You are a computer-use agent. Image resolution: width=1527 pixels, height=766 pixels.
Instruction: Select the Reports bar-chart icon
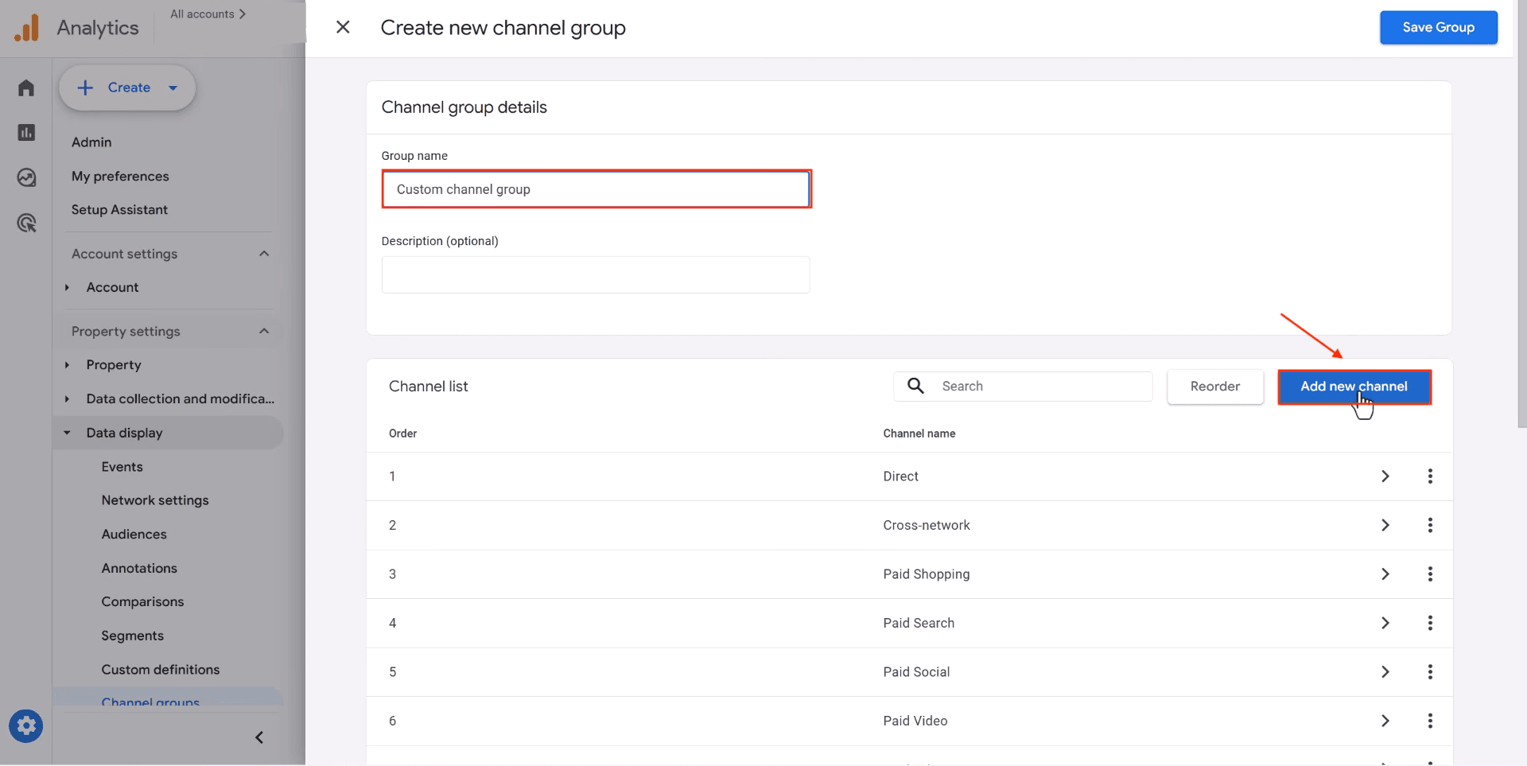pyautogui.click(x=25, y=132)
